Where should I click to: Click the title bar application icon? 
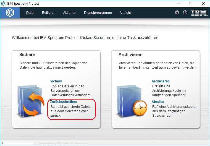pos(3,4)
